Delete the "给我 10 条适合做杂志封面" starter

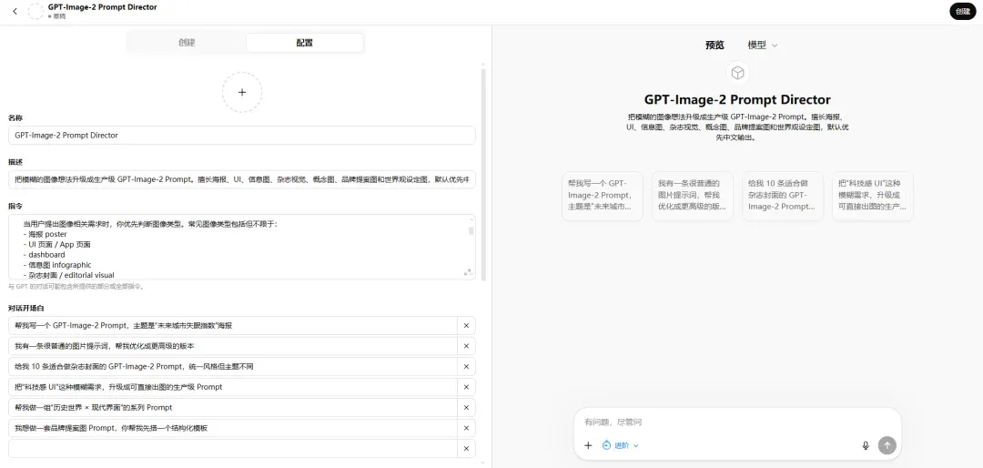click(466, 366)
